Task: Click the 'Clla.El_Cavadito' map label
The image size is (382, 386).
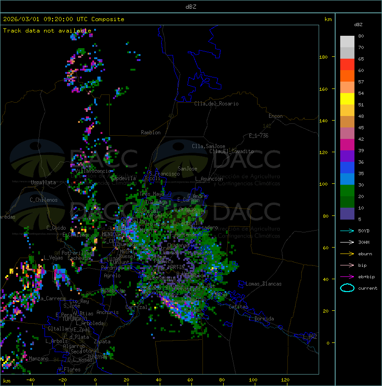Action: pos(231,151)
